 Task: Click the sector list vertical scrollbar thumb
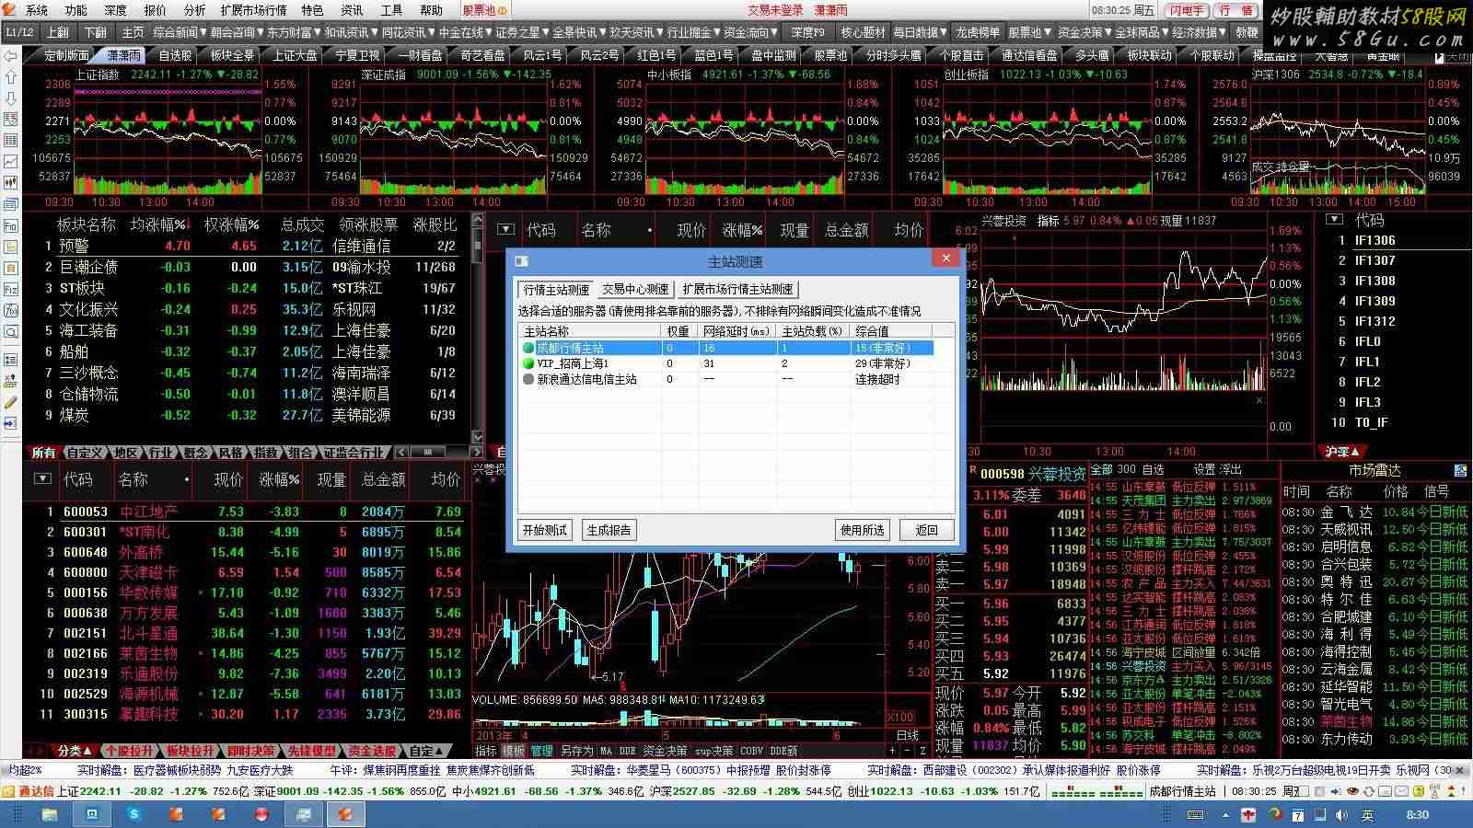[x=478, y=247]
